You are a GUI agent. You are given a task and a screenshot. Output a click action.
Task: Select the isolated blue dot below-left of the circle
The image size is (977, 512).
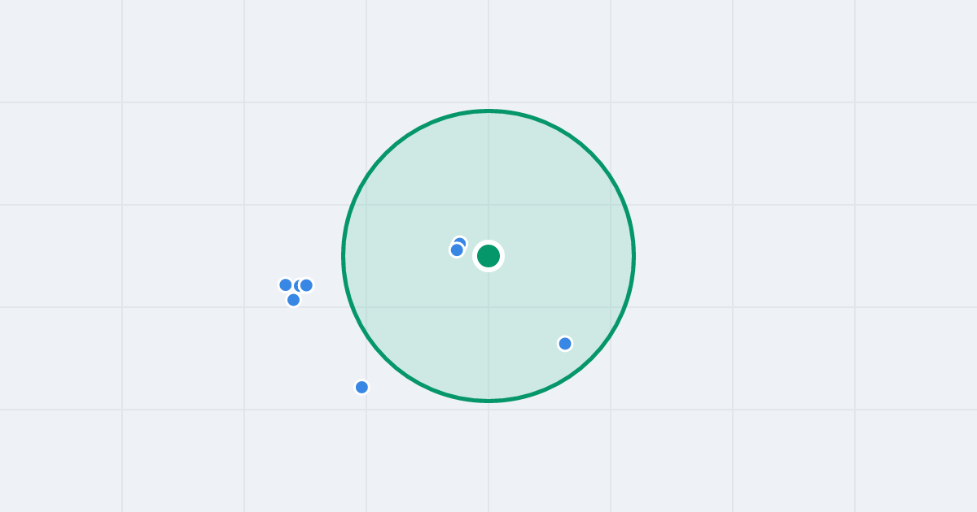tap(362, 387)
